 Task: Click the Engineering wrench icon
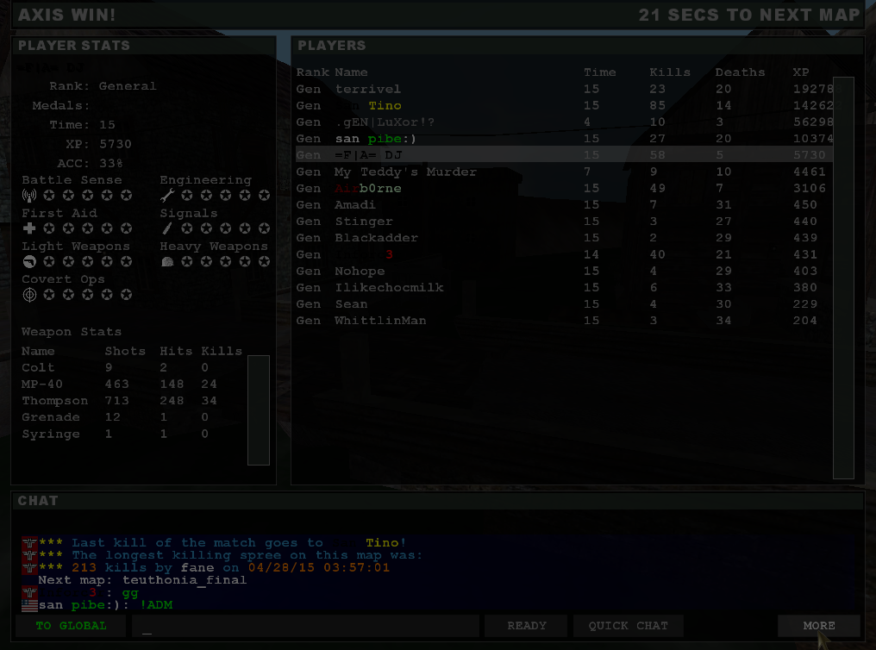(167, 196)
